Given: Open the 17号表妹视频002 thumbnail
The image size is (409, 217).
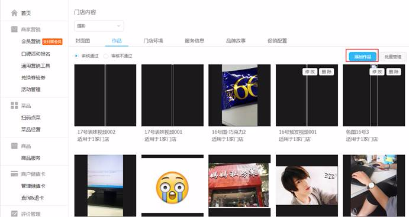Looking at the screenshot, I should pos(105,96).
